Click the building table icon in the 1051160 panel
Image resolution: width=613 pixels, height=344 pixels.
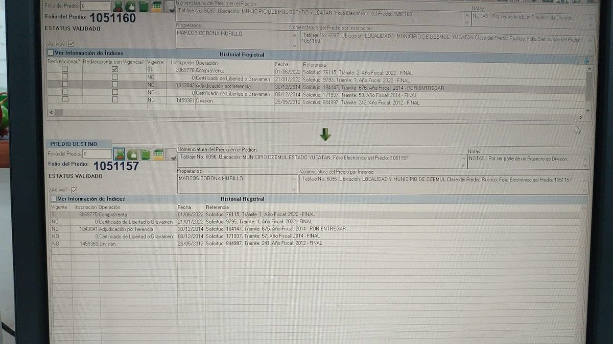(x=157, y=6)
